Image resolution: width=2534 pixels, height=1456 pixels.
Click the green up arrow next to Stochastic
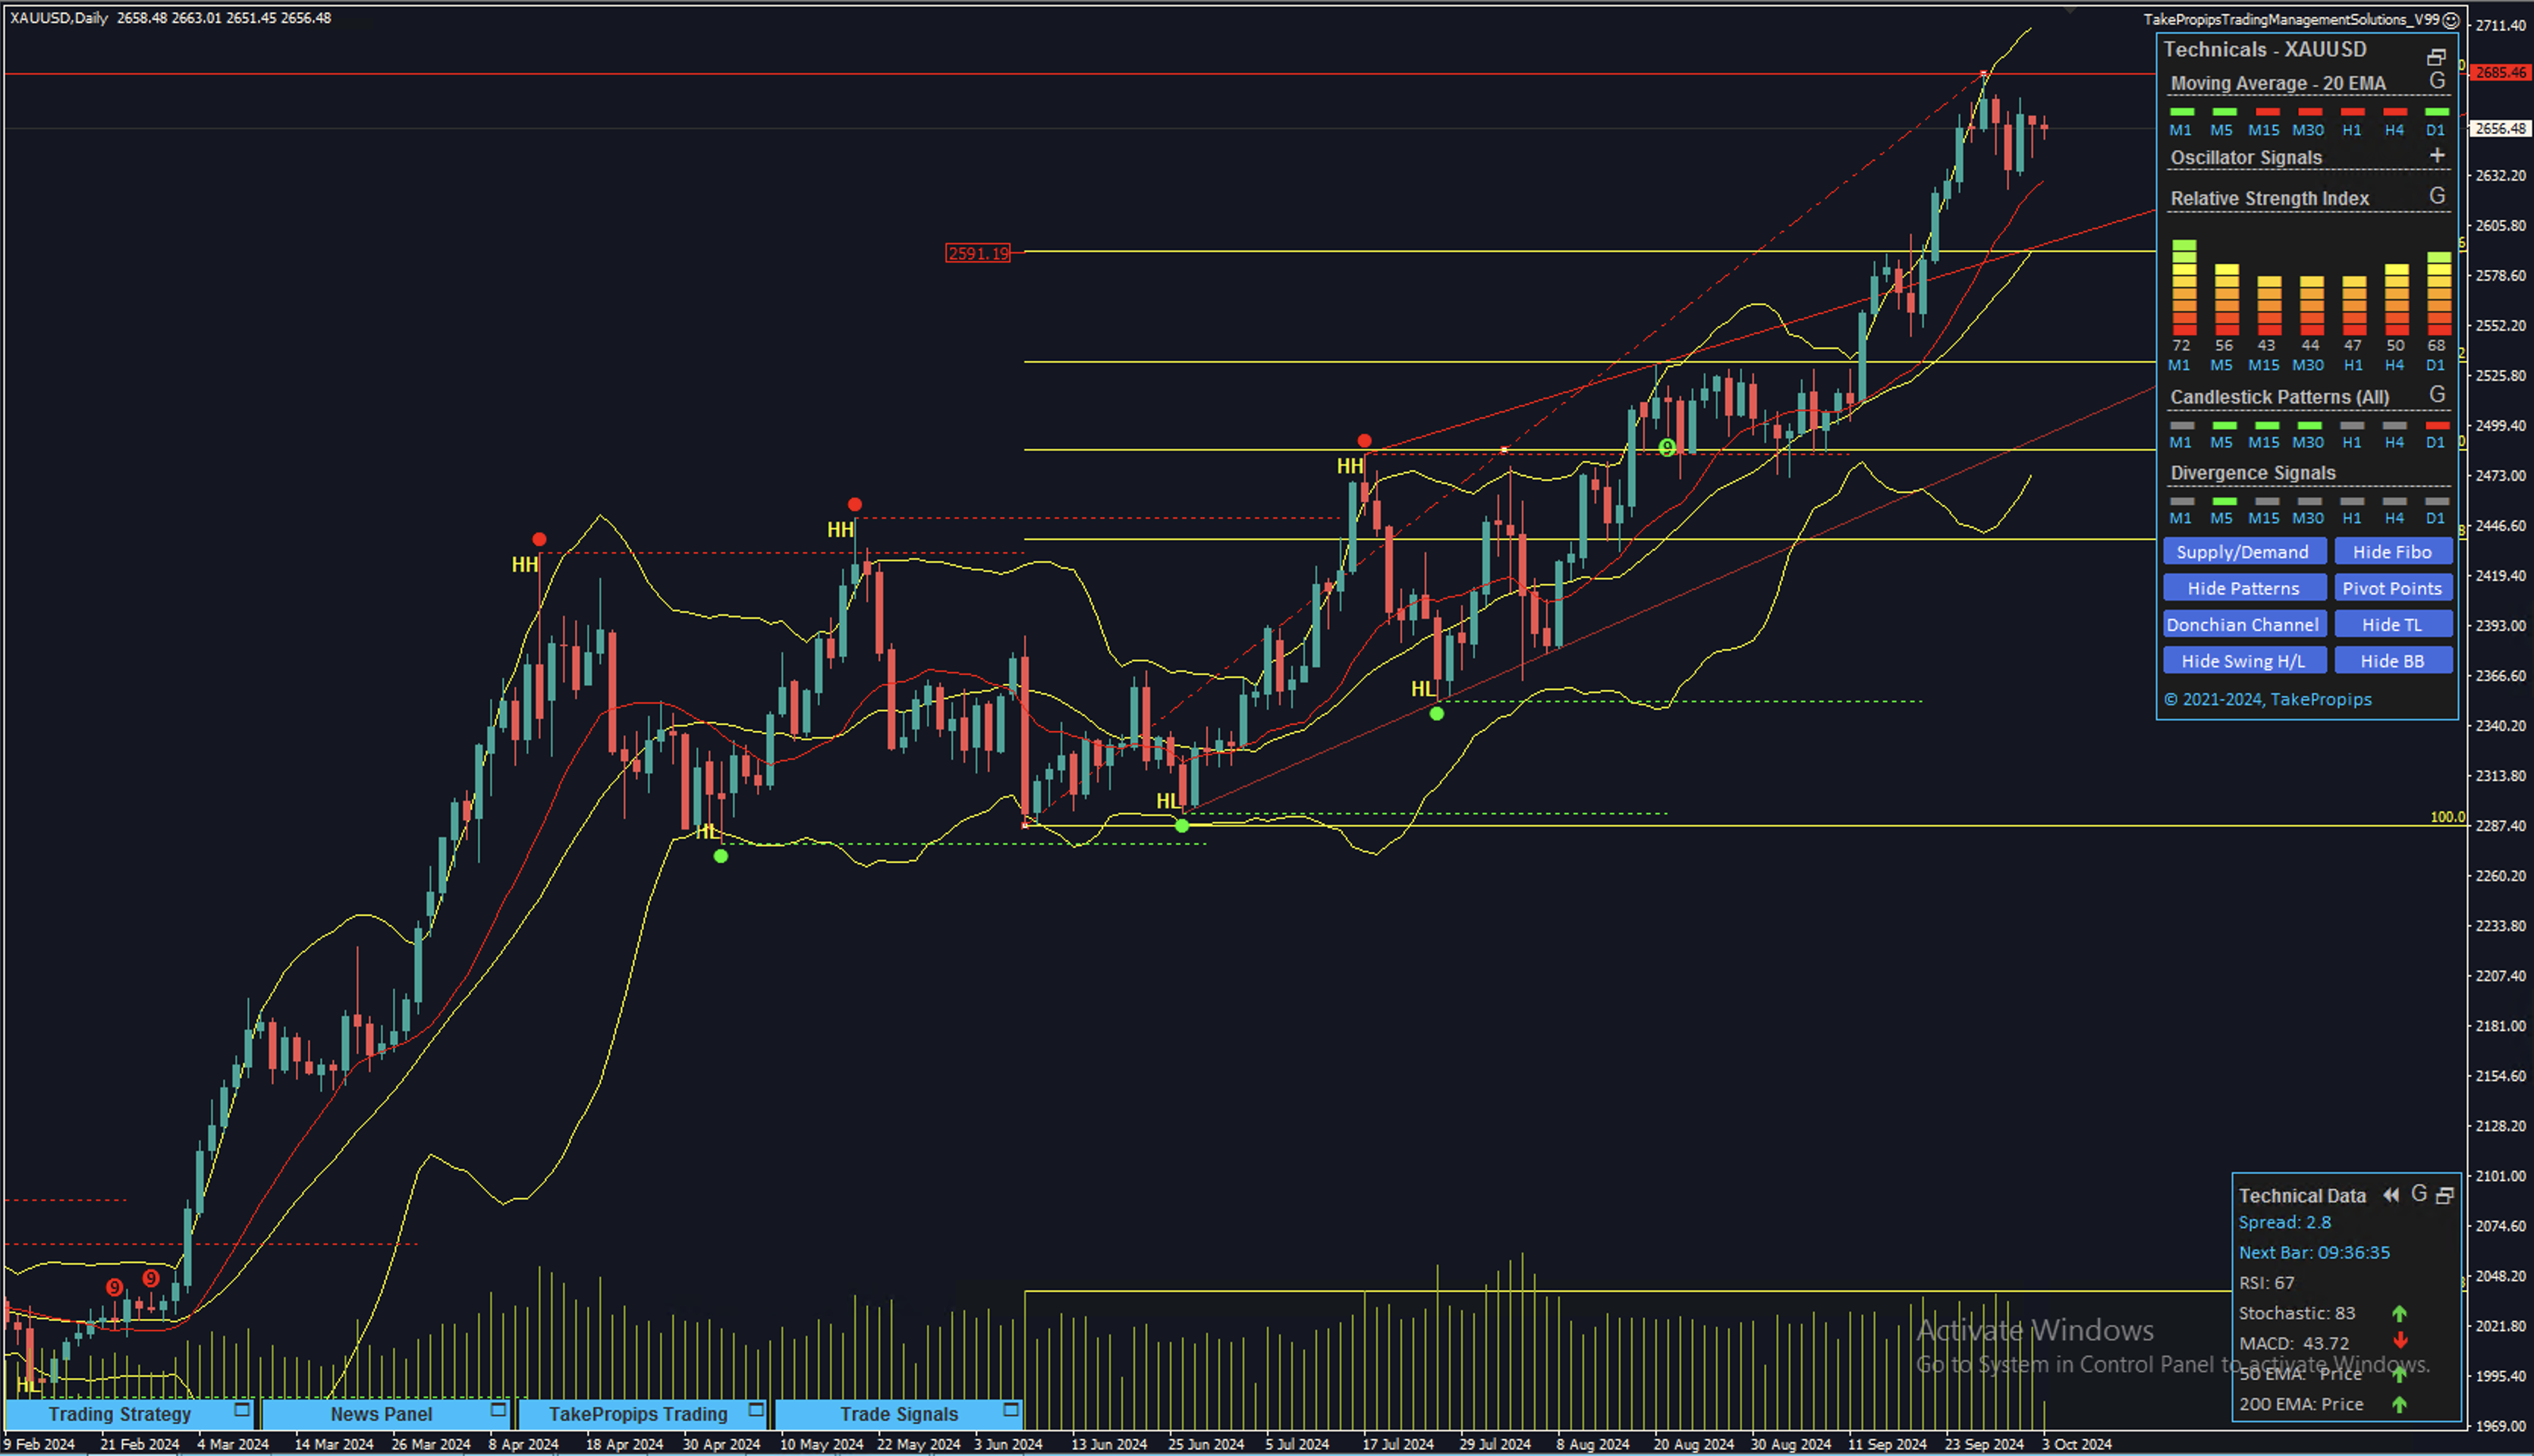[2399, 1314]
